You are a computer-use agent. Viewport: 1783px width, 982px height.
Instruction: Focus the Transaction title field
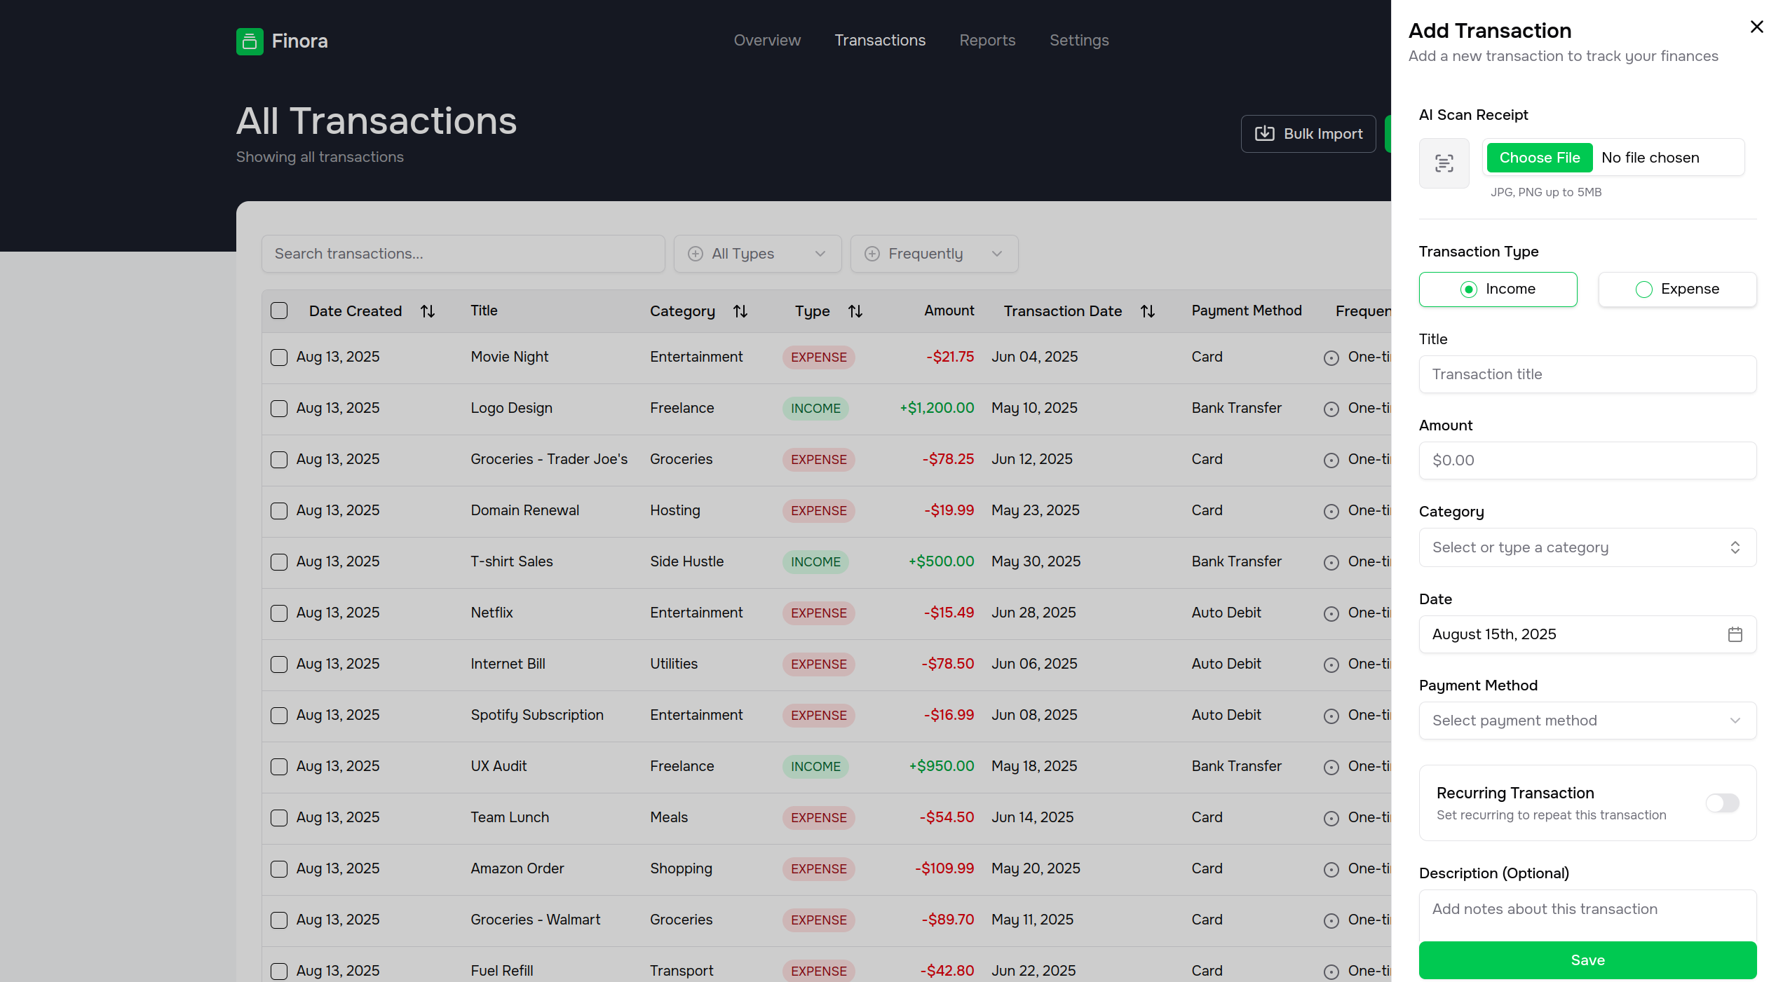pyautogui.click(x=1587, y=374)
